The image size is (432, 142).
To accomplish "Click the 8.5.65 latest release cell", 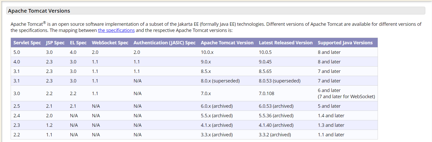I will coord(265,71).
